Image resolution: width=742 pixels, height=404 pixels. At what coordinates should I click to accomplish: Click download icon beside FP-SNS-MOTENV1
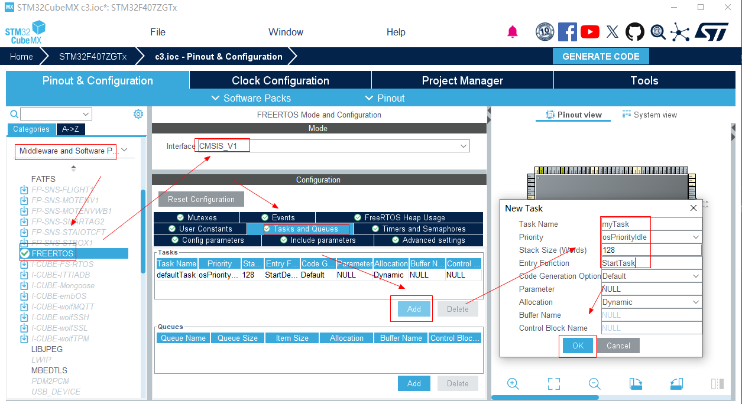tap(24, 200)
